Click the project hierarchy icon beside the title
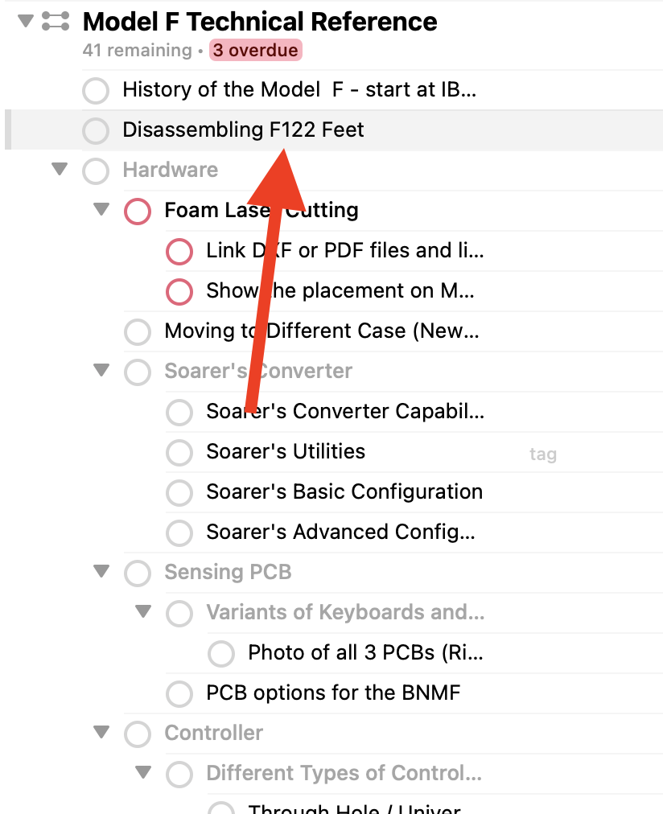Viewport: 663px width, 814px height. tap(53, 21)
